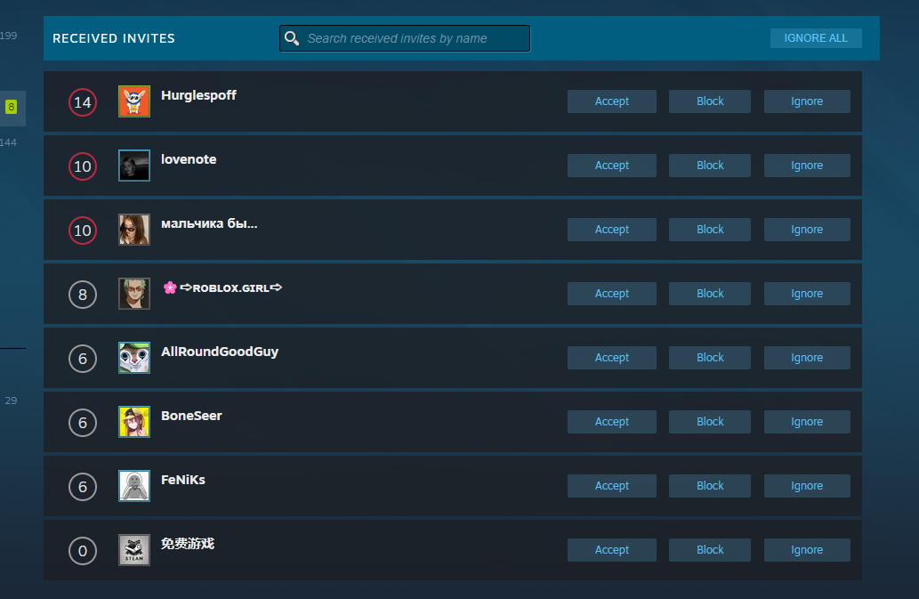Open BoneSeer profile name link

(x=191, y=416)
